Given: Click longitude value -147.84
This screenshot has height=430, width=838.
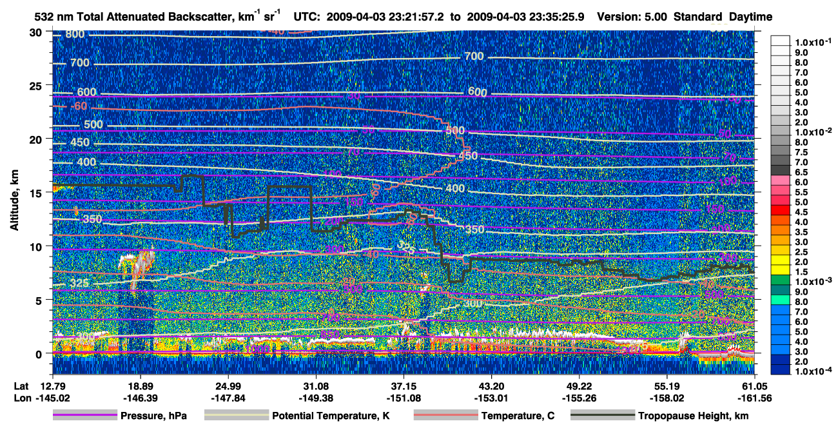Looking at the screenshot, I should pyautogui.click(x=228, y=398).
